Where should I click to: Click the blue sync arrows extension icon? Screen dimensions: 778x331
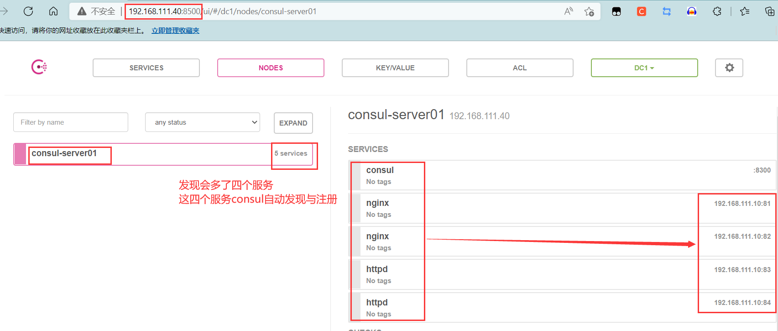[667, 11]
